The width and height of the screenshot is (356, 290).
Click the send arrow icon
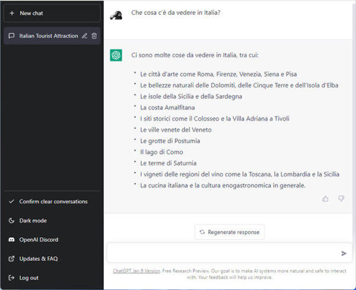pyautogui.click(x=344, y=253)
